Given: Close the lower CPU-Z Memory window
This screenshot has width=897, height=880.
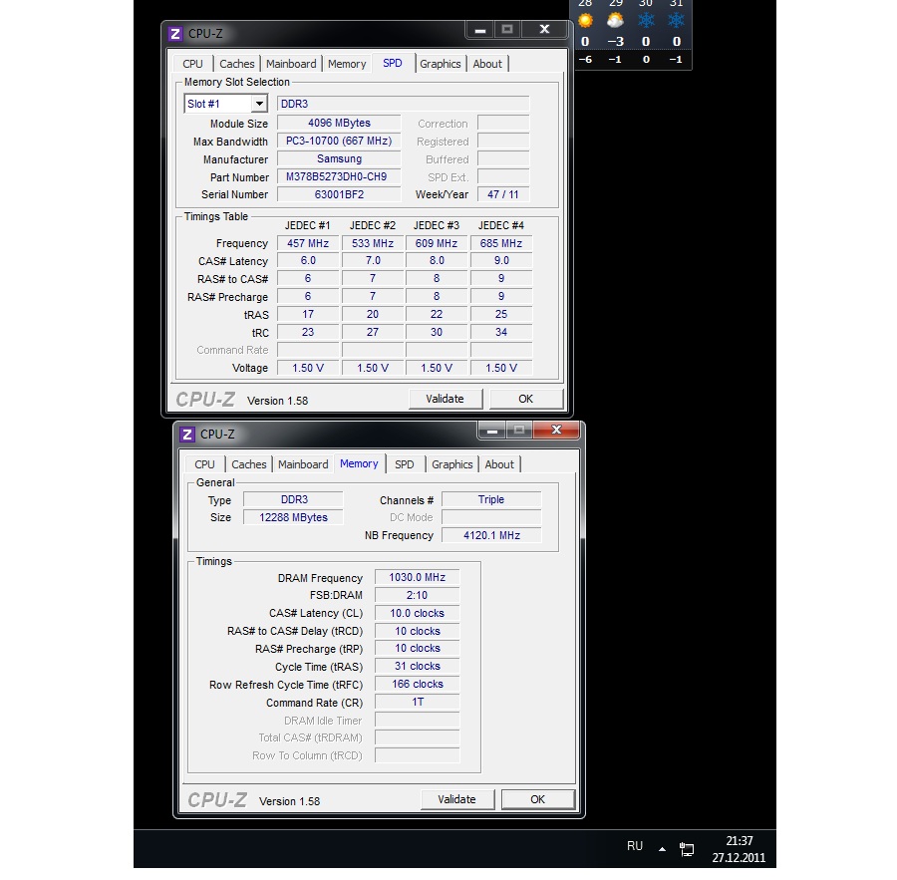Looking at the screenshot, I should tap(556, 430).
